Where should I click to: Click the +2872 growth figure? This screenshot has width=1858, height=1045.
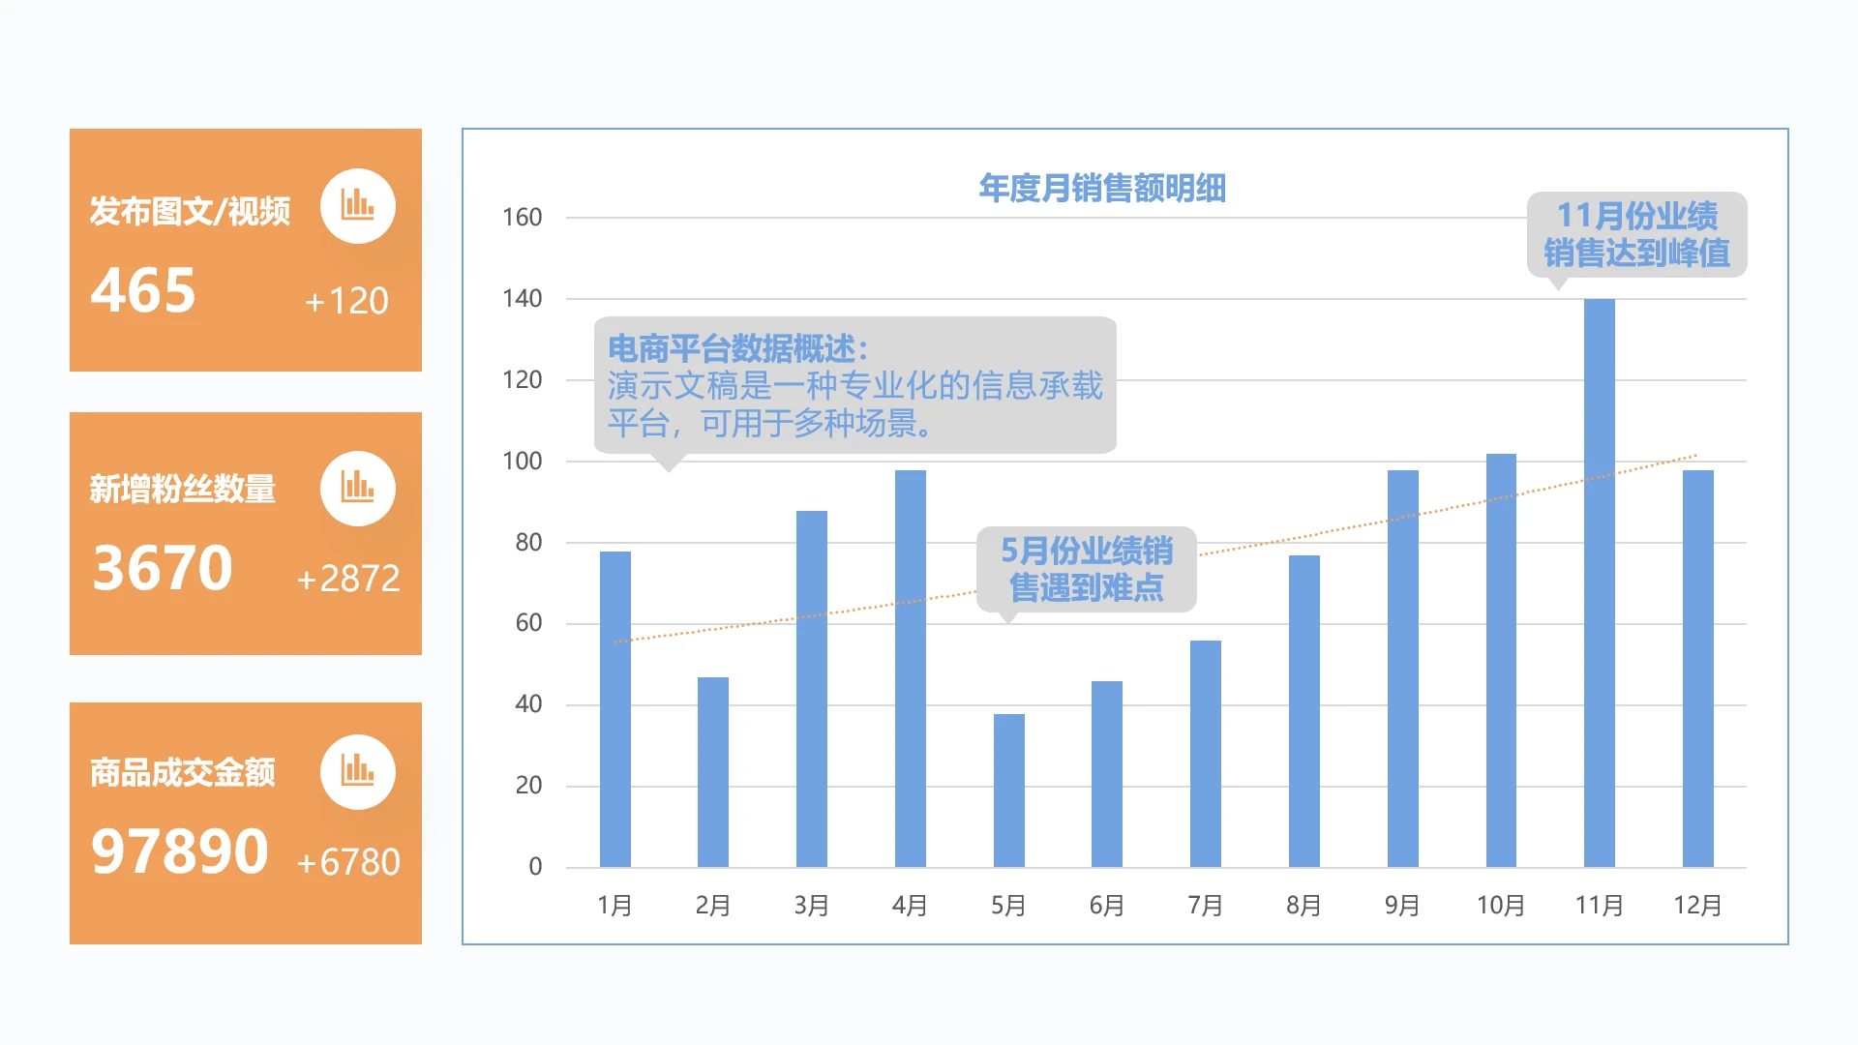pyautogui.click(x=346, y=578)
